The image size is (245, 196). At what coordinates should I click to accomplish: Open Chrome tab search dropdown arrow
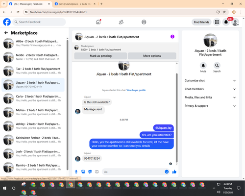4,4
